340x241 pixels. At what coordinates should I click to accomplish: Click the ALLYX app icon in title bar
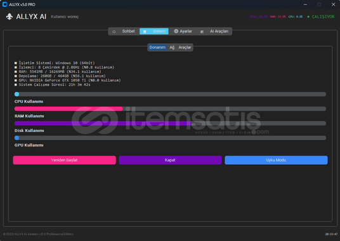[x=5, y=4]
